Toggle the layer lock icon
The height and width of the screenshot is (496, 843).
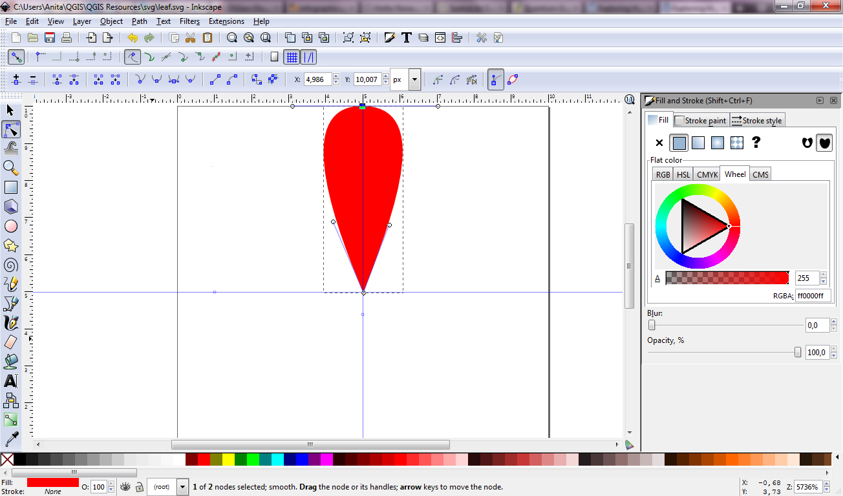tap(139, 487)
